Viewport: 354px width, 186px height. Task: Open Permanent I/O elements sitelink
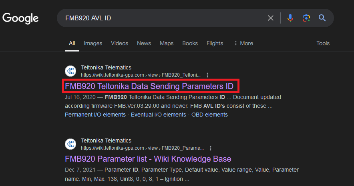point(95,115)
